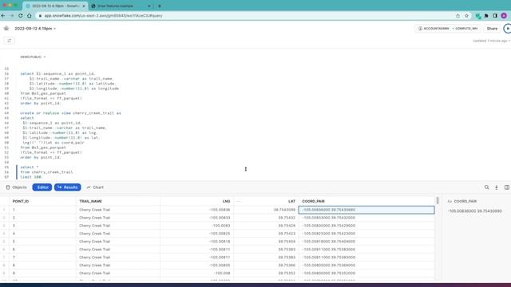
Task: Search the query results
Action: pyautogui.click(x=486, y=187)
